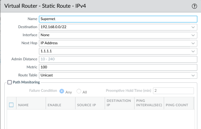Click the Failure Condition label
The height and width of the screenshot is (129, 201).
click(43, 90)
